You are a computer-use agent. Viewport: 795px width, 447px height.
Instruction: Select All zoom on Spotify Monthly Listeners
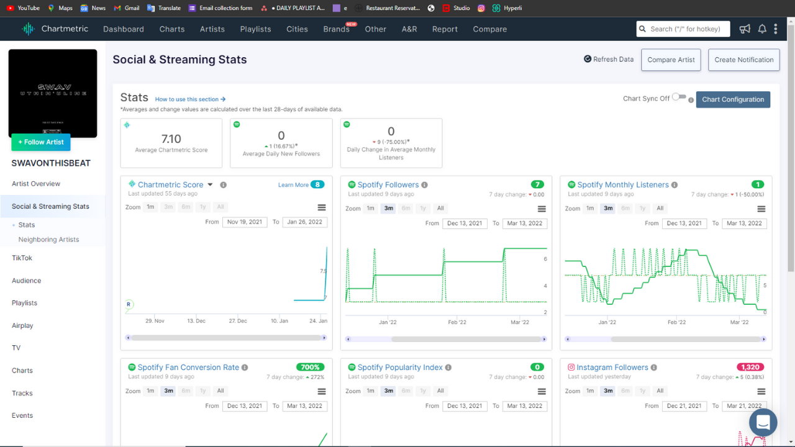click(660, 208)
